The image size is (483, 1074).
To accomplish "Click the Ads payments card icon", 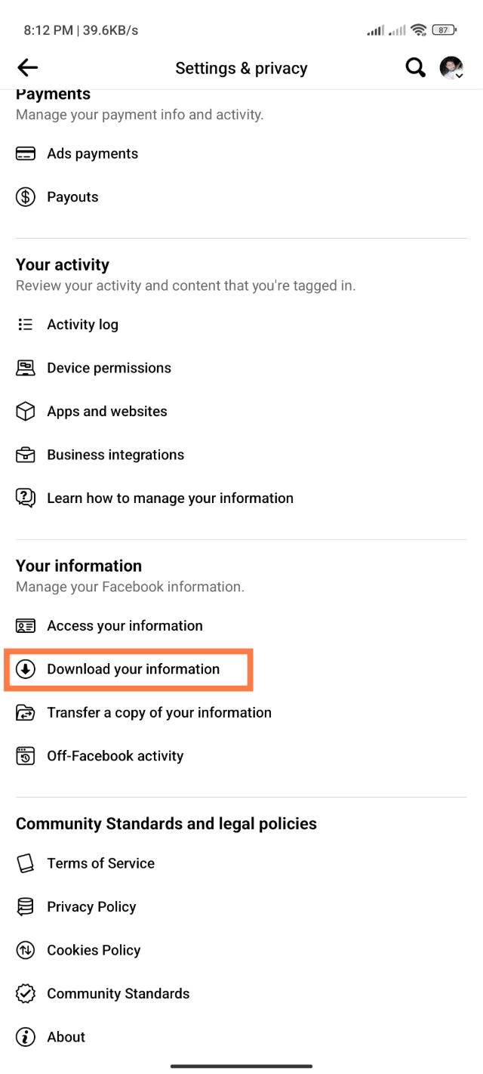I will 26,154.
